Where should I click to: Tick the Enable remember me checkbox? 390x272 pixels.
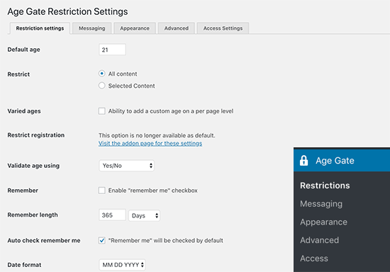pos(101,191)
